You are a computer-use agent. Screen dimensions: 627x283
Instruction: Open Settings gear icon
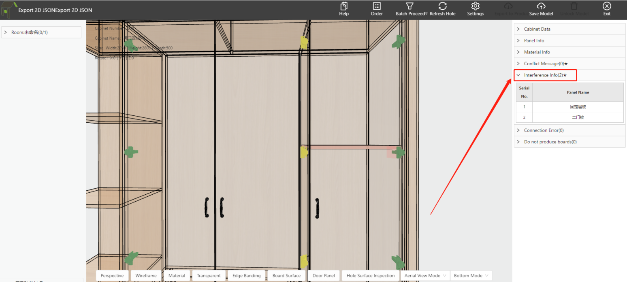point(476,6)
